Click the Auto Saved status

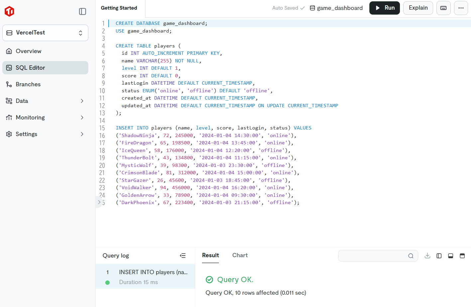click(288, 8)
